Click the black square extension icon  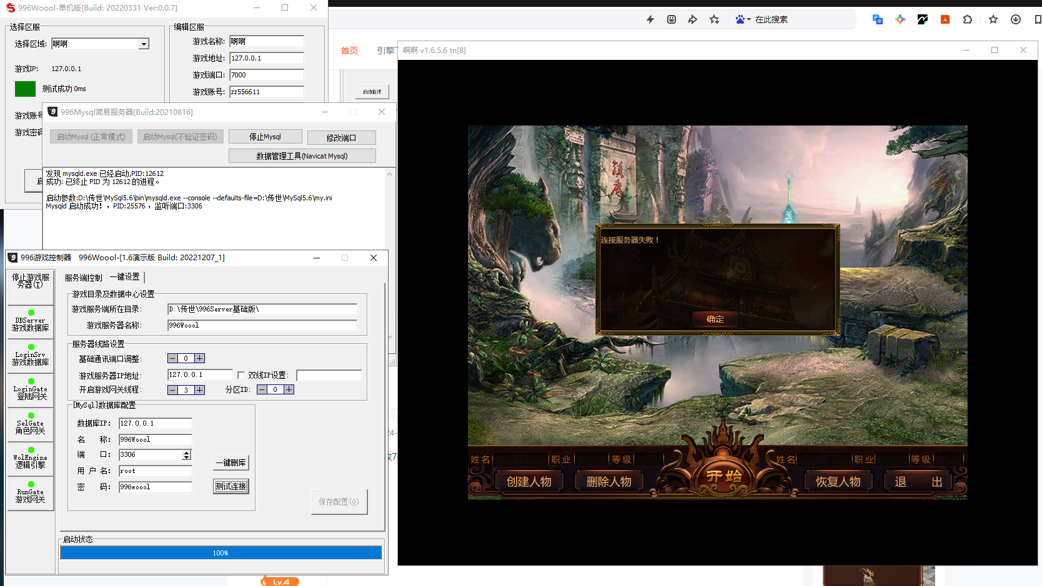click(x=923, y=19)
